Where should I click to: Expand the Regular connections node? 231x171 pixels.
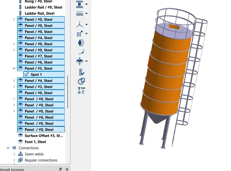coord(14,160)
